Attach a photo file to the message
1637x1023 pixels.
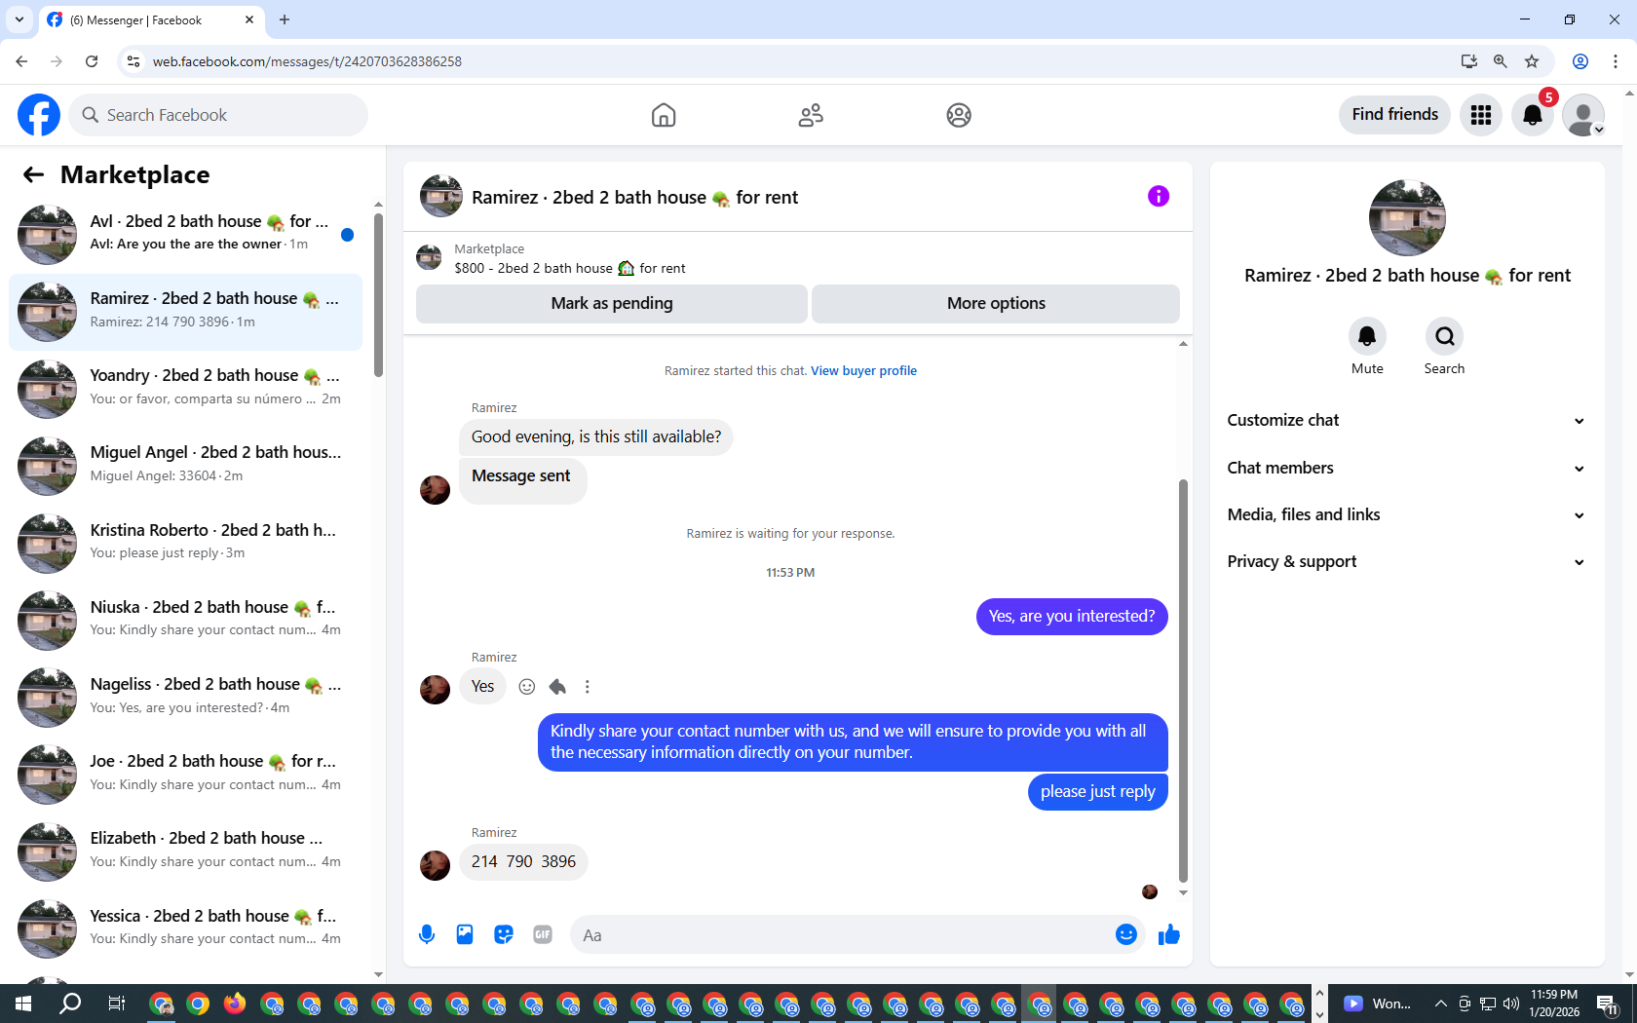tap(465, 935)
